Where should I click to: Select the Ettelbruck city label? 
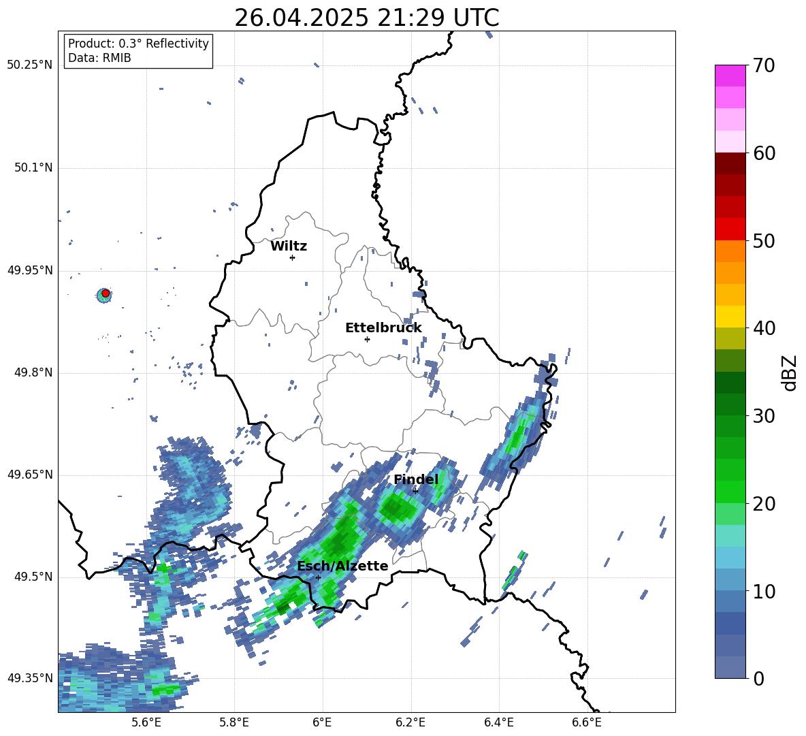click(x=383, y=328)
